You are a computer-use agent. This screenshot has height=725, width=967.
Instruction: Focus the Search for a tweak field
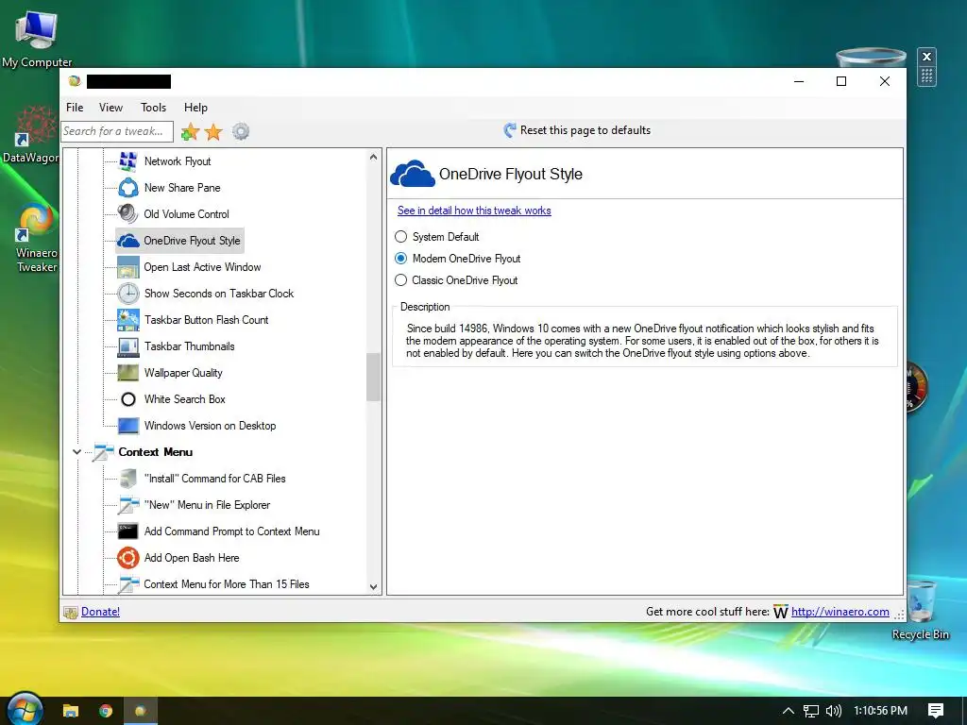(117, 131)
